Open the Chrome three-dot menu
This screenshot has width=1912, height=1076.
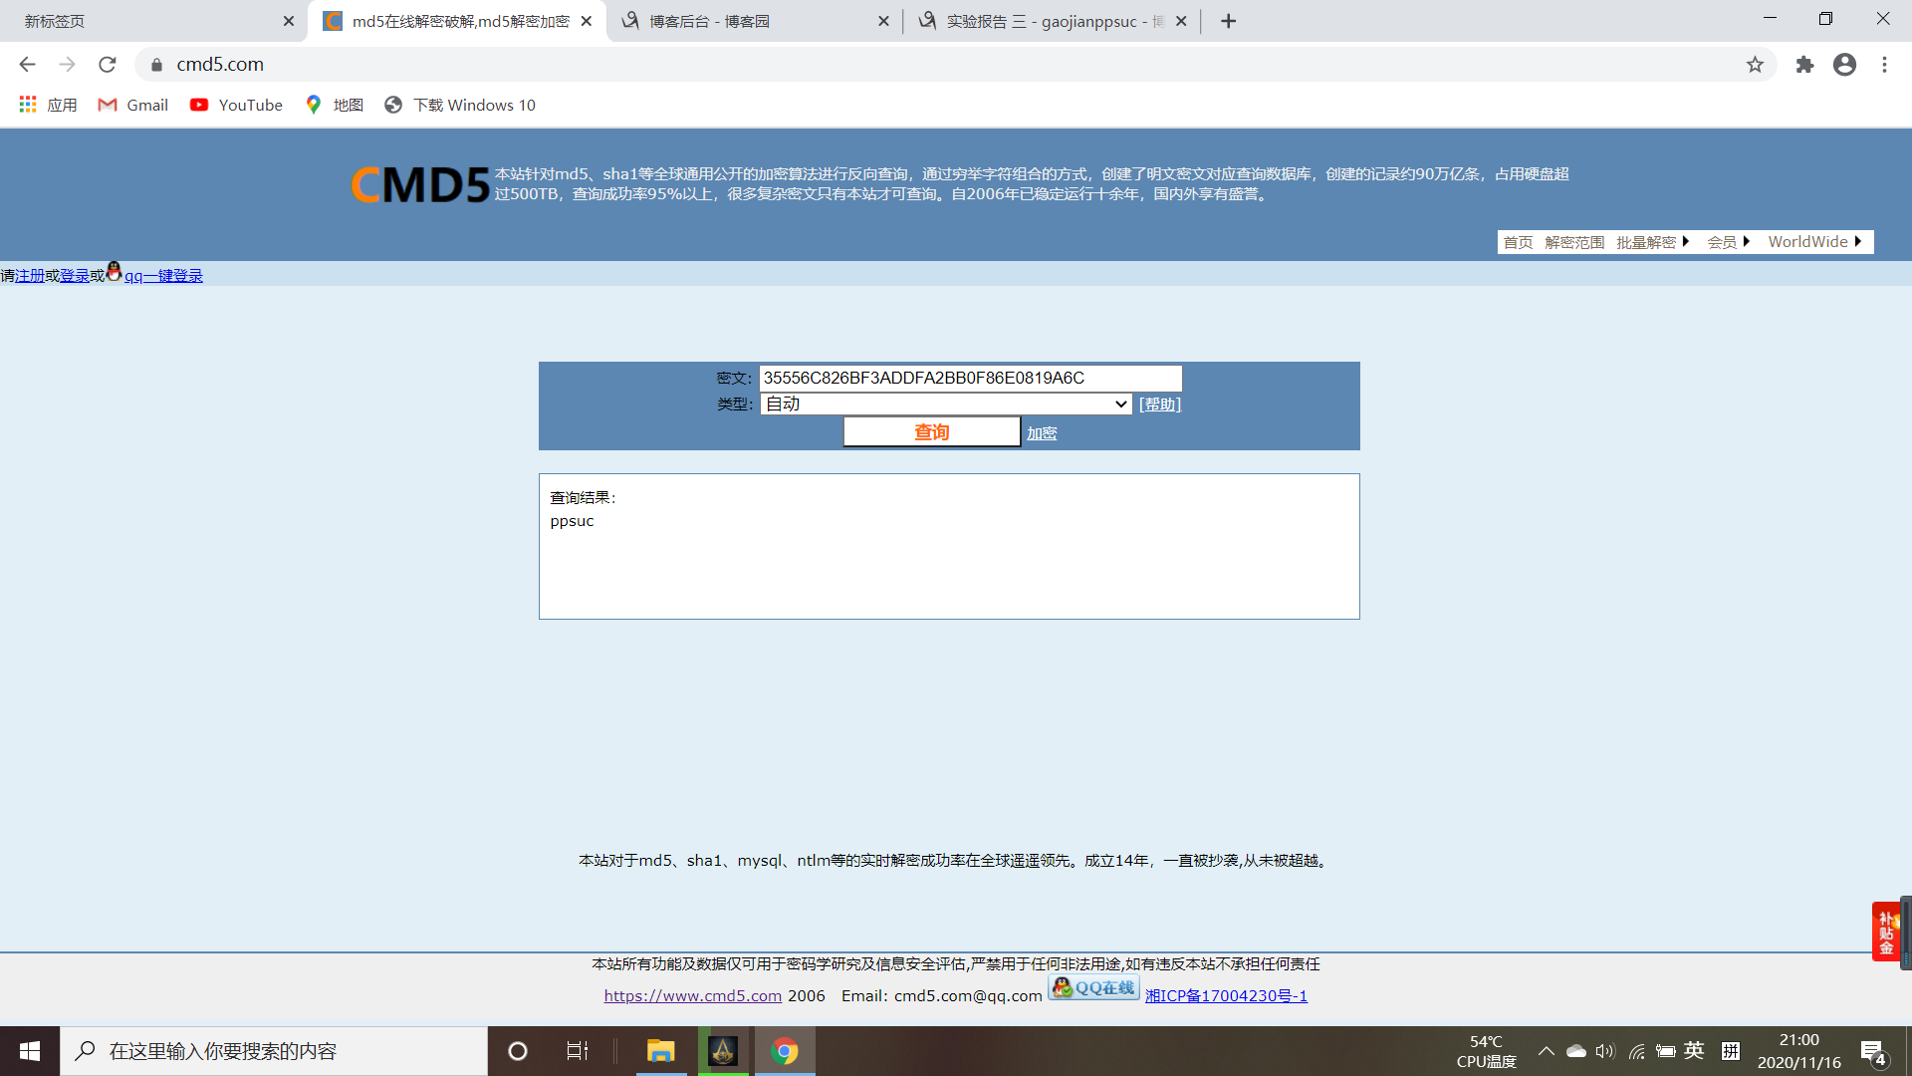(1884, 65)
